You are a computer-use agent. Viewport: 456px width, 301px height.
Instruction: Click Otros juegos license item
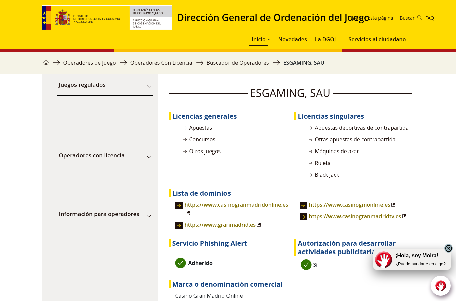point(205,151)
